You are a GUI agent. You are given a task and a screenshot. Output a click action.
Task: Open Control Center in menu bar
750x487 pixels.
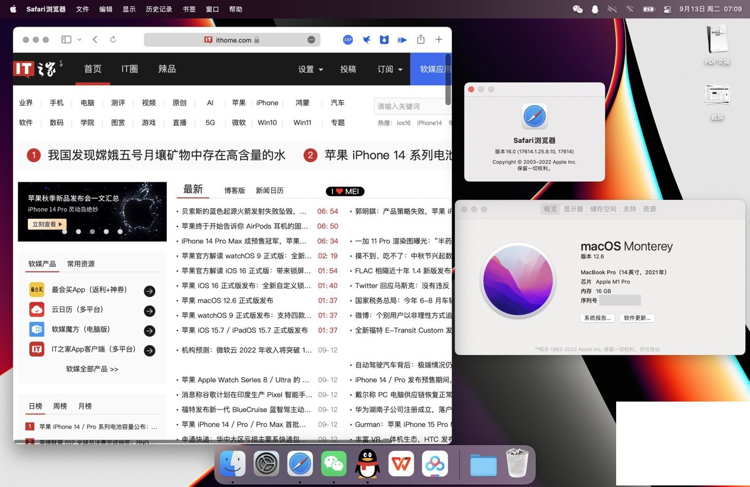click(x=667, y=9)
